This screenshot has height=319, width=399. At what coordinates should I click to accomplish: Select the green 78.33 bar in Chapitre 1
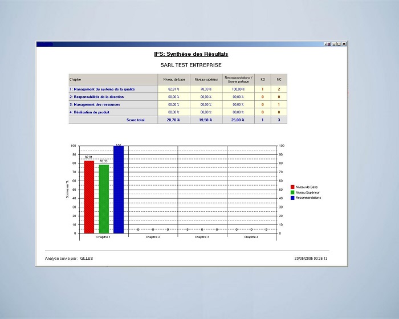coord(104,199)
